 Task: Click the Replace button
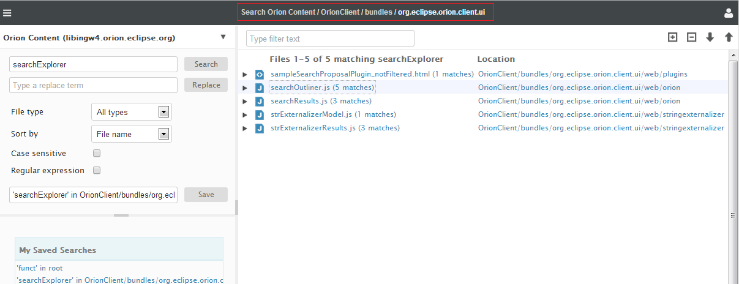(206, 85)
